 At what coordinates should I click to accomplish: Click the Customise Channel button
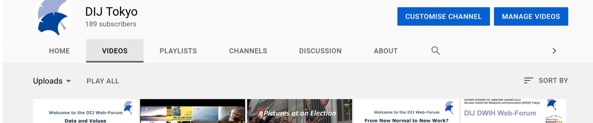(444, 16)
